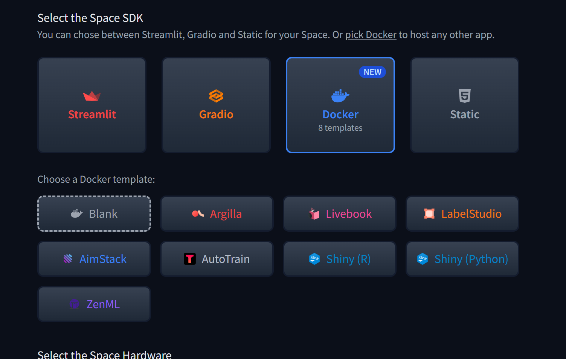Click the 'Select the Space SDK' heading

pos(90,18)
